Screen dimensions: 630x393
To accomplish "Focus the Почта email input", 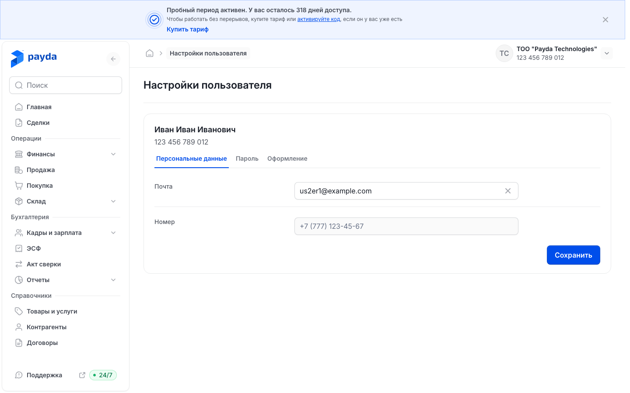I will (x=406, y=191).
